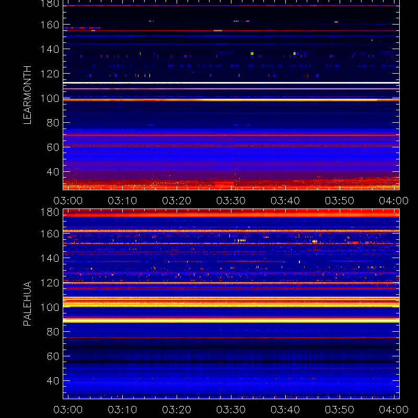Click inside the Palehua spectrogram plot
The image size is (418, 418).
(231, 304)
